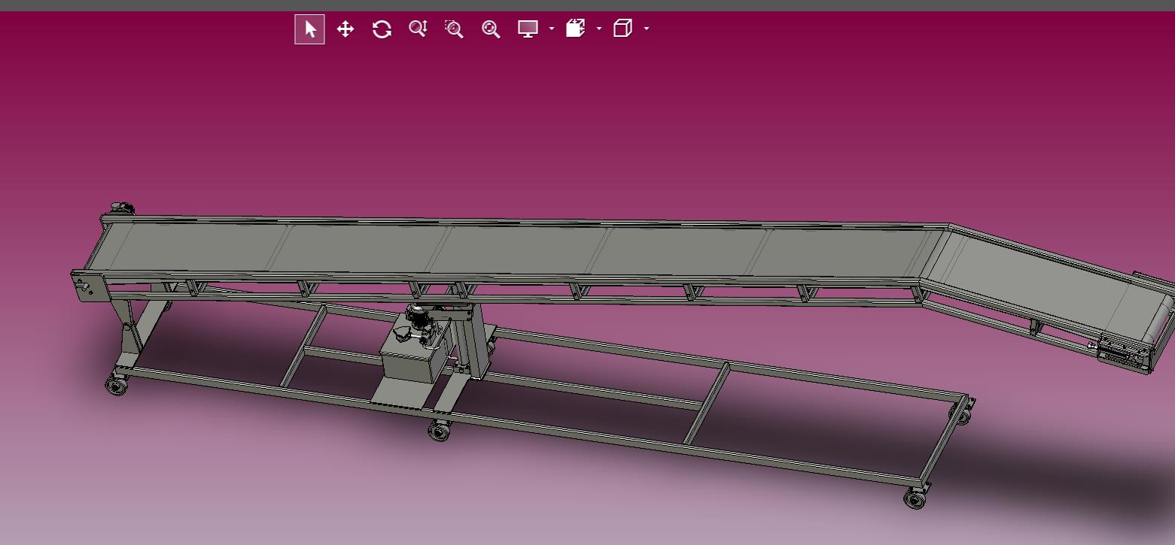Choose the Pan move tool
Image resolution: width=1175 pixels, height=545 pixels.
345,29
